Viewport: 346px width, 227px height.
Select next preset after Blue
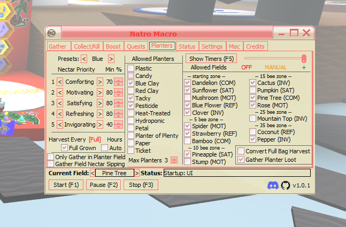tap(111, 59)
